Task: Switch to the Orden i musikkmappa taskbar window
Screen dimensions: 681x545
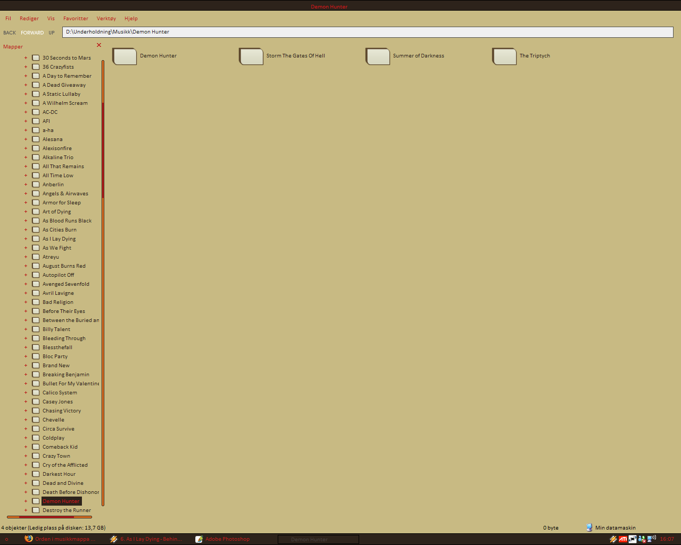Action: tap(60, 539)
